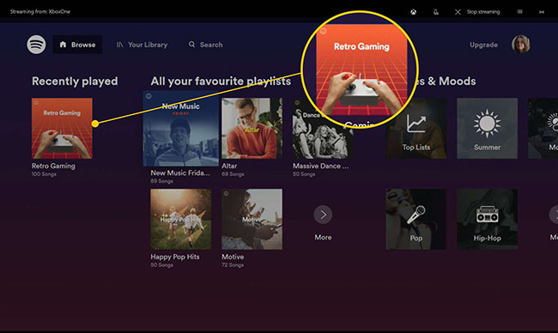Click the Search magnifier icon
The width and height of the screenshot is (558, 333).
[191, 44]
